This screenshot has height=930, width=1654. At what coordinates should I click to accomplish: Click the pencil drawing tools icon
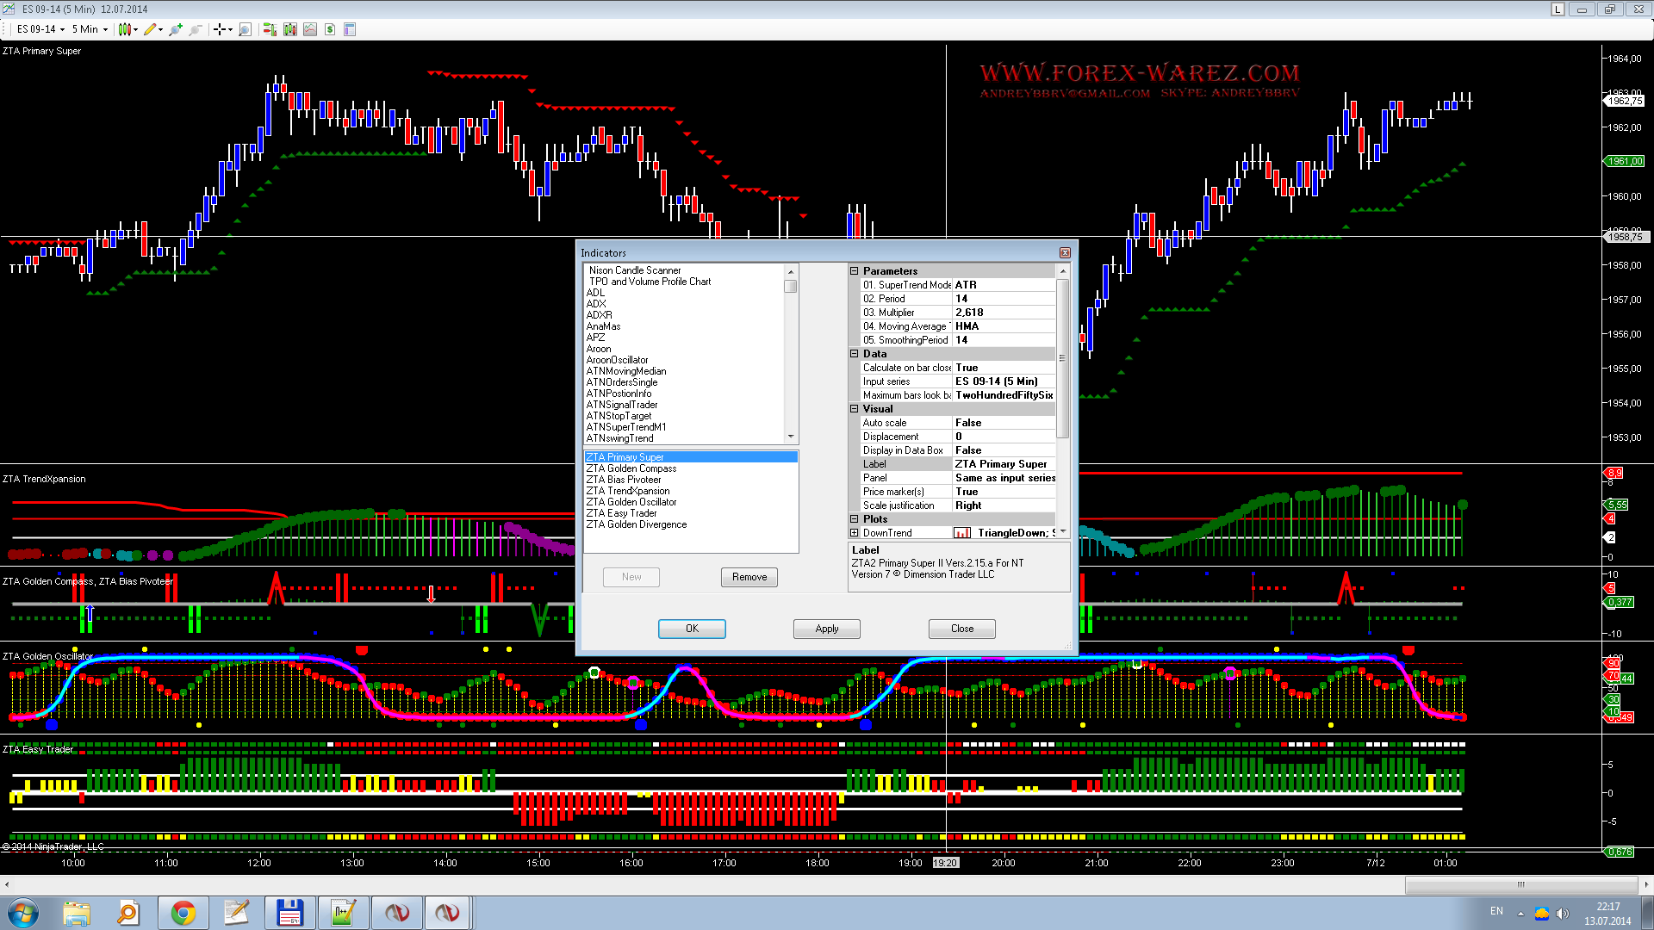click(150, 29)
